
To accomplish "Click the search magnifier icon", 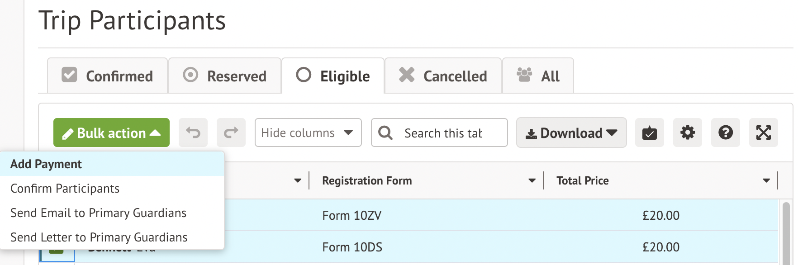I will click(385, 132).
